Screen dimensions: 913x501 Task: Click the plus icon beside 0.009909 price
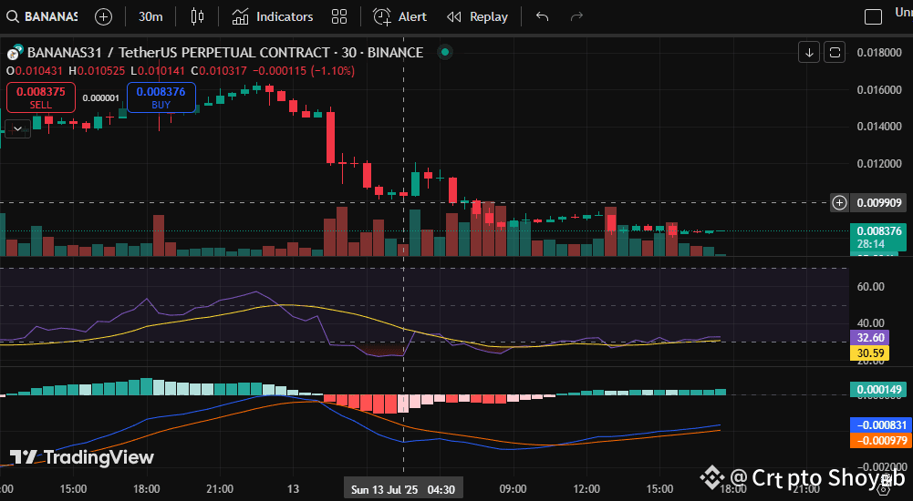(840, 202)
